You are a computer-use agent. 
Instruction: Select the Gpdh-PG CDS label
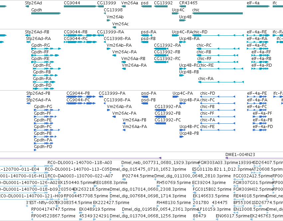pyautogui.click(x=43, y=107)
